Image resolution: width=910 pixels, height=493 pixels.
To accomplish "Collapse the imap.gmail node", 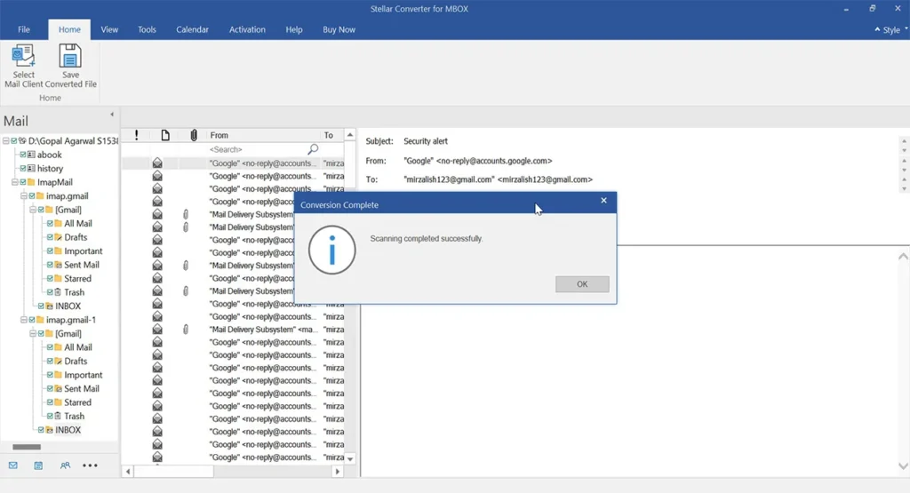I will [24, 196].
